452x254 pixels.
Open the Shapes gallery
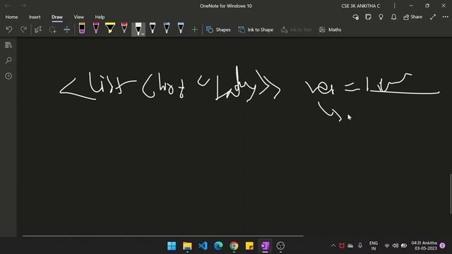(218, 30)
